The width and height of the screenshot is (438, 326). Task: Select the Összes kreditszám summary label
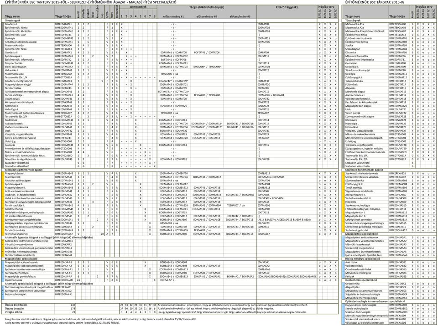16,305
